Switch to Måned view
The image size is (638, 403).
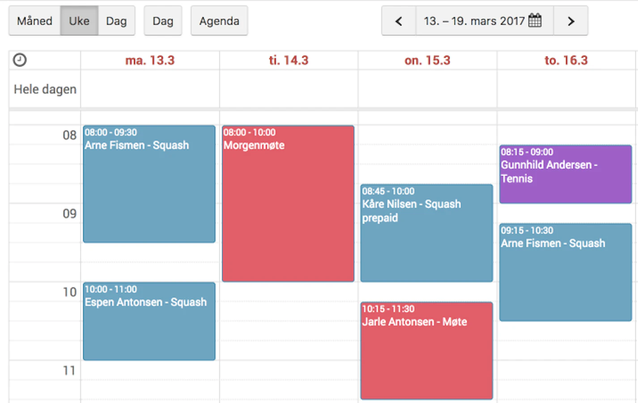[x=34, y=21]
